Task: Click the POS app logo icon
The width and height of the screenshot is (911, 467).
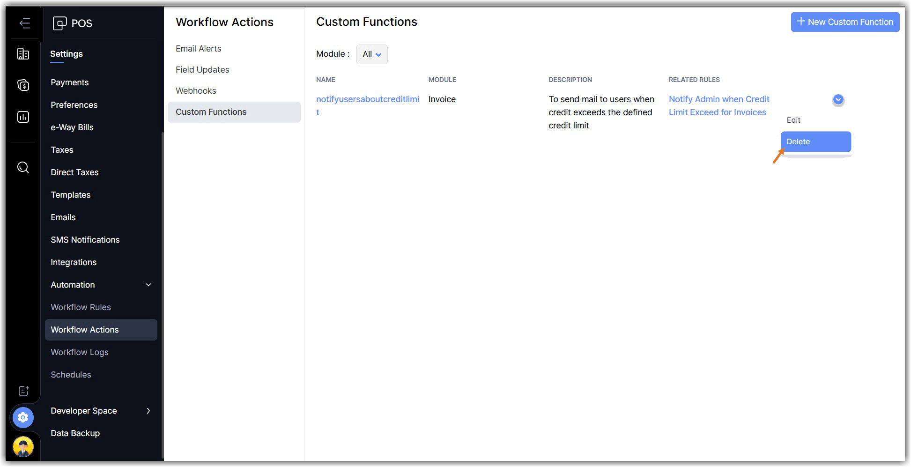Action: [59, 23]
